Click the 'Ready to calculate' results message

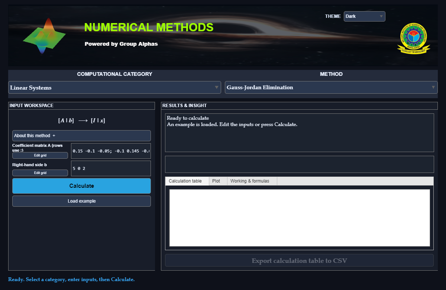[188, 118]
